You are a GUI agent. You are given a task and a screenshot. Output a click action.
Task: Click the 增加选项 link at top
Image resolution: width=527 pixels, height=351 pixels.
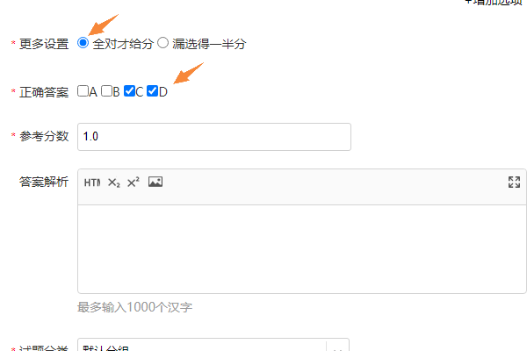click(494, 2)
